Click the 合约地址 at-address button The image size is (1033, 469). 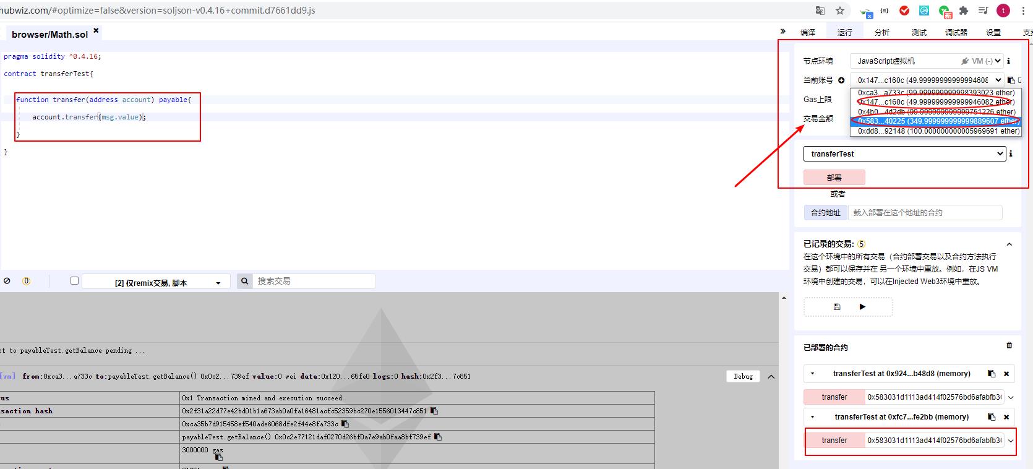tap(826, 212)
